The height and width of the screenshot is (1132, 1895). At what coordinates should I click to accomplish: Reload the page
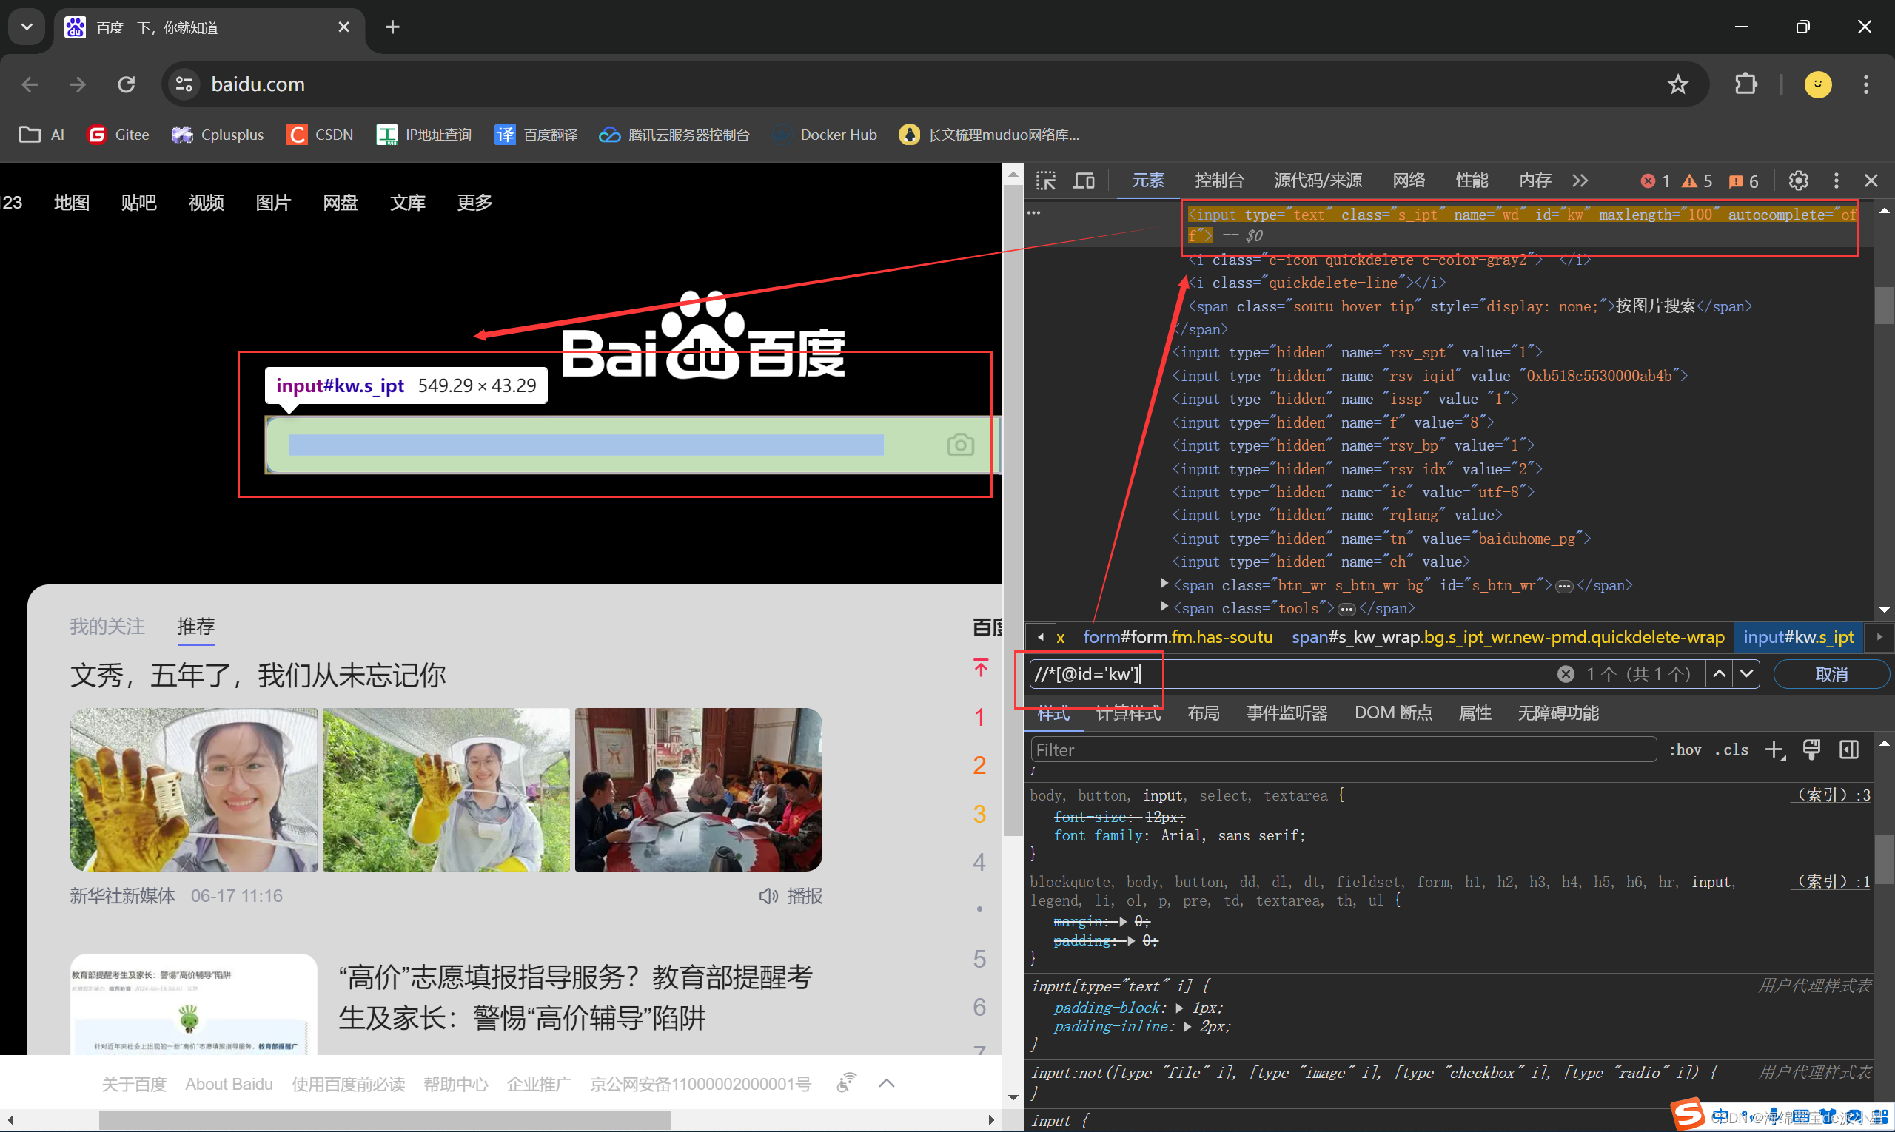(x=127, y=84)
